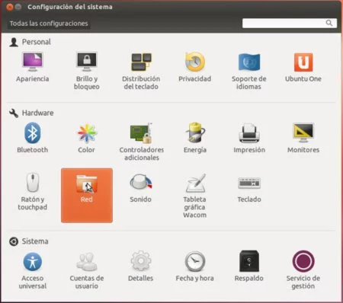Close the Configuración del sistema window

10,7
